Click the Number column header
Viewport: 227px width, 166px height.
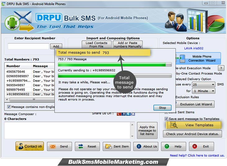(x=18, y=66)
